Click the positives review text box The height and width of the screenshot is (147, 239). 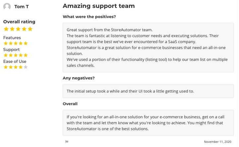(148, 47)
